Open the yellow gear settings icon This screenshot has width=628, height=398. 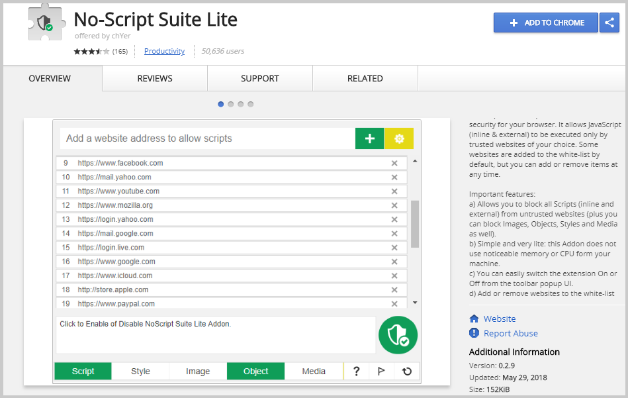399,138
